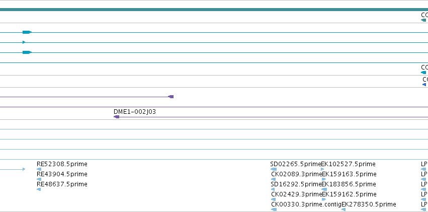The image size is (428, 212).
Task: Select the CK02089.3prime label
Action: tap(297, 174)
